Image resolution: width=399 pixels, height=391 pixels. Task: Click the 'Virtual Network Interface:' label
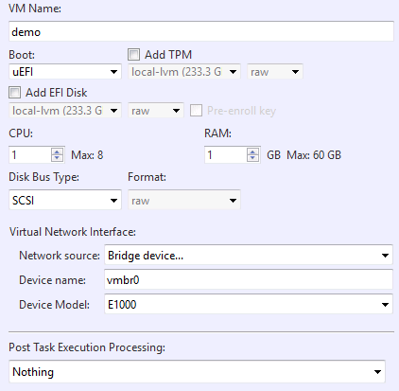coord(73,232)
